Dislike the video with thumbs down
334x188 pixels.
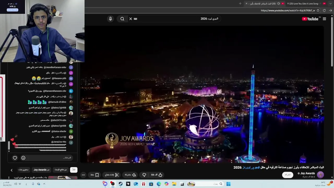[144, 175]
